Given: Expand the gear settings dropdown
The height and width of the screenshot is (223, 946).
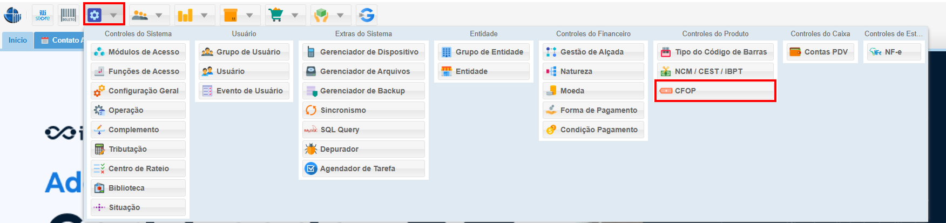Looking at the screenshot, I should pos(113,15).
